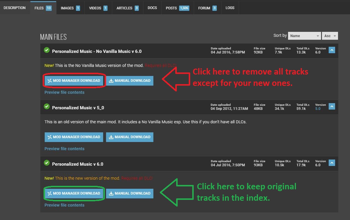Click green checkmark beside Personalized Music v 5_0
This screenshot has height=220, width=350.
tap(46, 107)
